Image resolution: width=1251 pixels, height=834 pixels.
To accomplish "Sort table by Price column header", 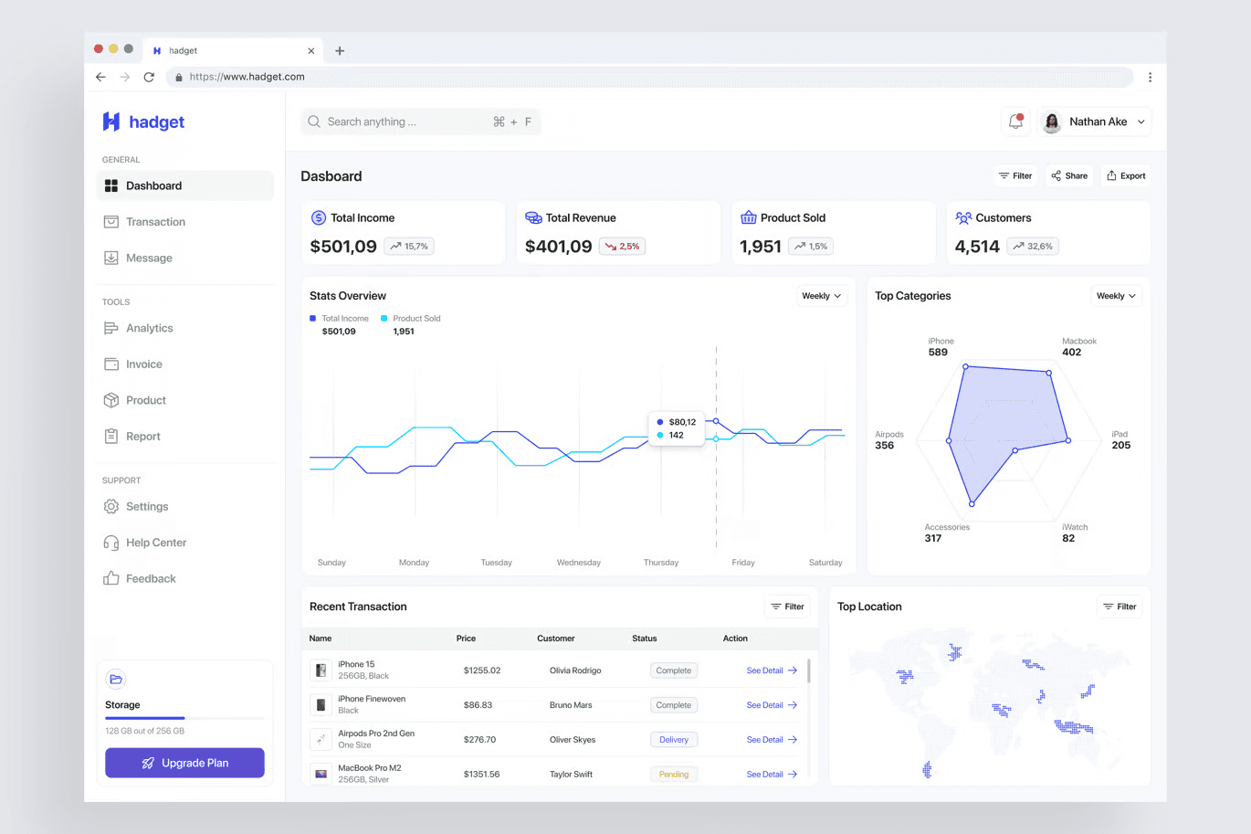I will click(466, 639).
